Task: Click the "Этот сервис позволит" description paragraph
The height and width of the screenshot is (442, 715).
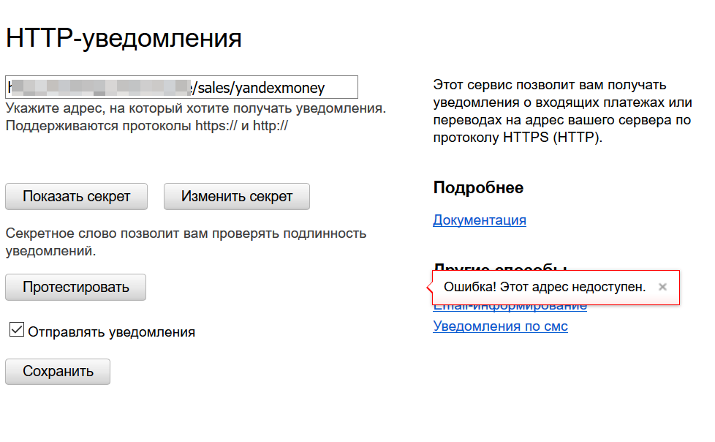Action: click(x=561, y=111)
